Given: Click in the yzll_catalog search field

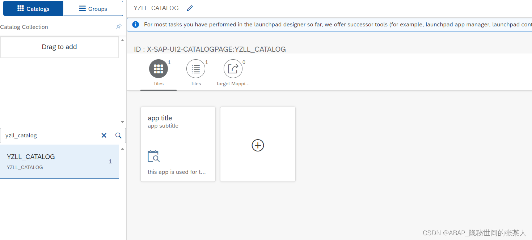Looking at the screenshot, I should [51, 136].
